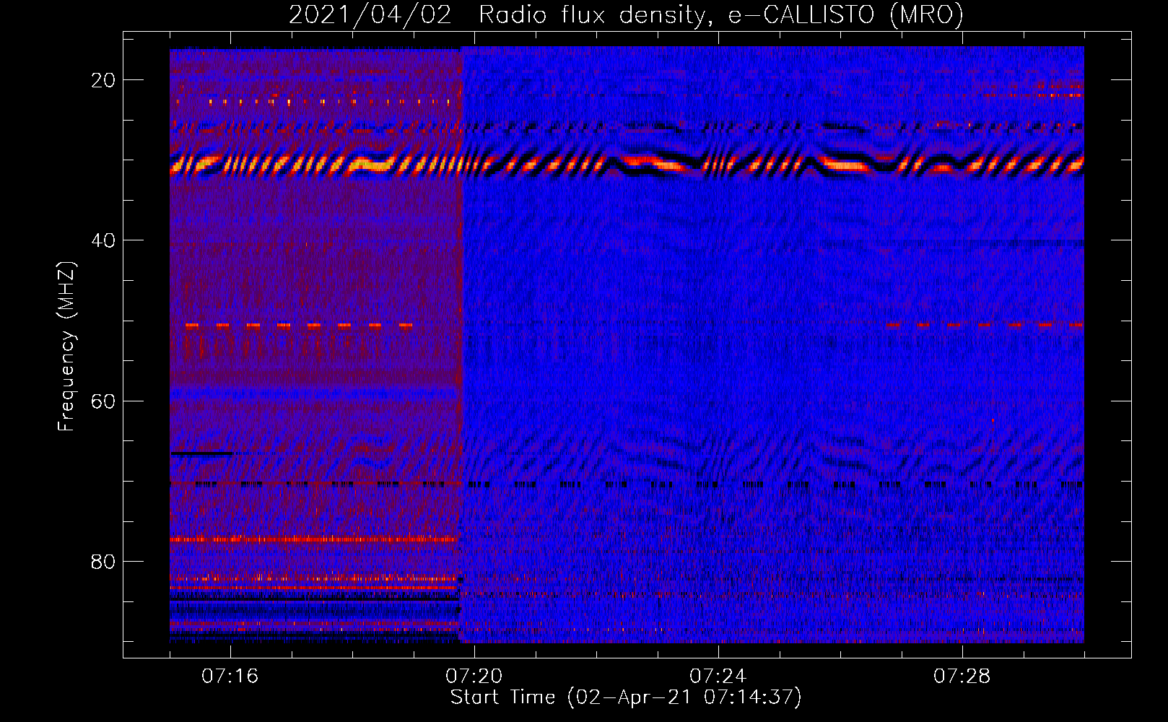The height and width of the screenshot is (722, 1168).
Task: Click the date "2021/04/02" in the title
Action: point(370,14)
